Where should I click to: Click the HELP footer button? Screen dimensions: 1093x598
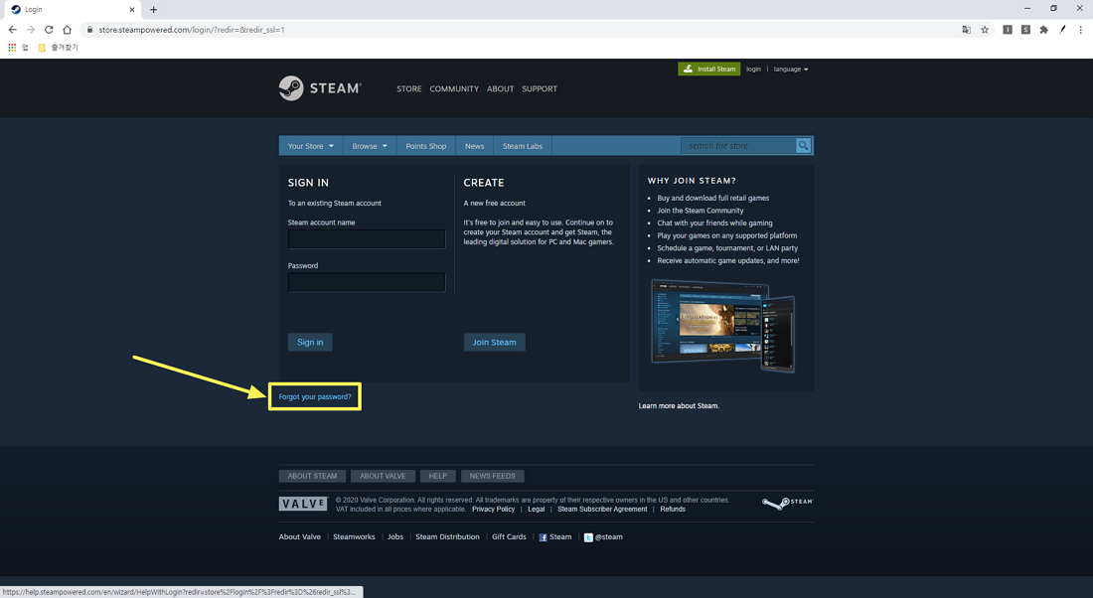pos(438,476)
